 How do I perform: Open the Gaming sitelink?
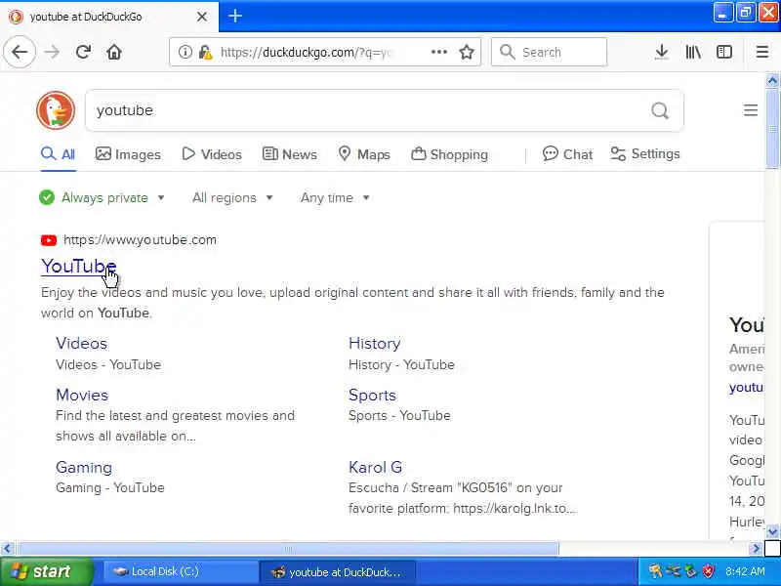click(84, 468)
